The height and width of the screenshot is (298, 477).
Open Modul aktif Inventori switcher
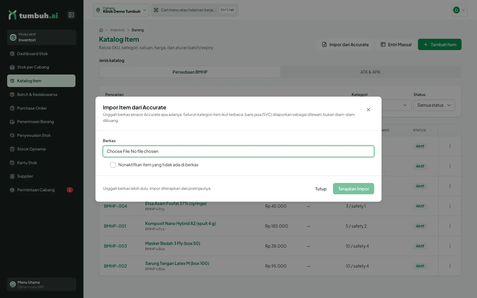tap(41, 37)
